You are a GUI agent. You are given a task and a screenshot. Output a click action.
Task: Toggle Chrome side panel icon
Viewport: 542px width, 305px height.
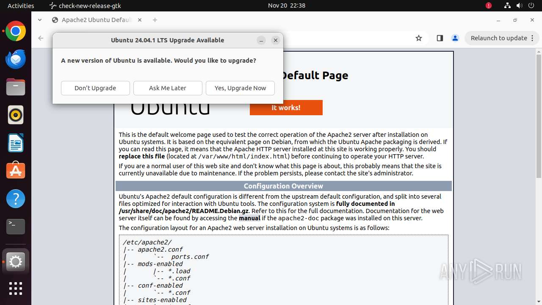tap(440, 38)
